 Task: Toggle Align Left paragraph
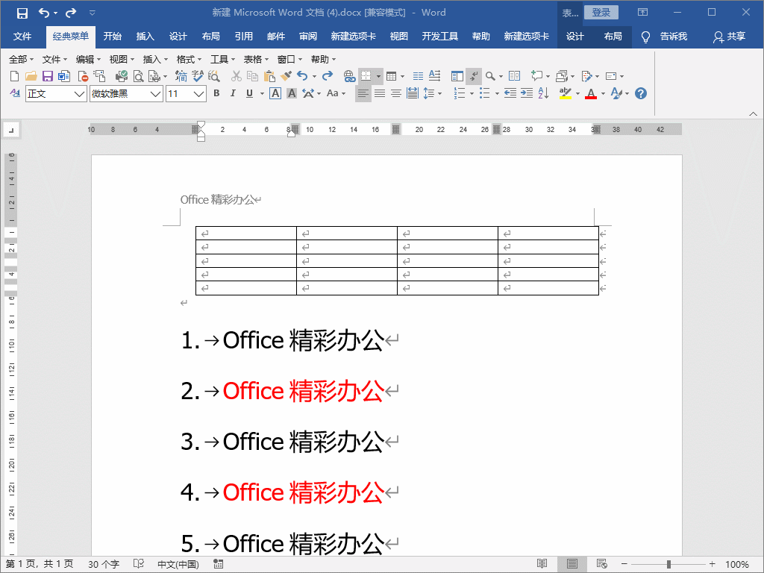point(363,93)
